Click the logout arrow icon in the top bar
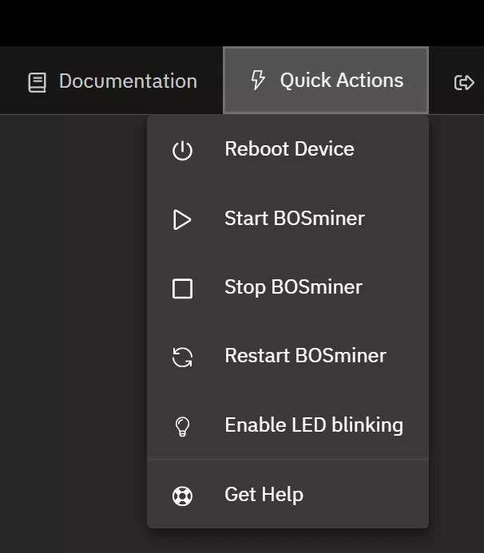The image size is (484, 553). [x=463, y=82]
